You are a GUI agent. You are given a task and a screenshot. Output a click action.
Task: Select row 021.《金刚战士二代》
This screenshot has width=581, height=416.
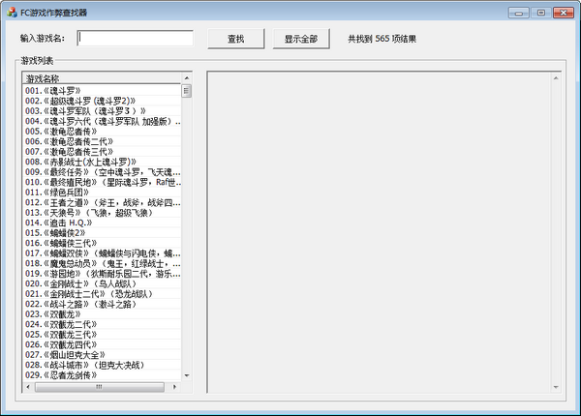tap(102, 294)
